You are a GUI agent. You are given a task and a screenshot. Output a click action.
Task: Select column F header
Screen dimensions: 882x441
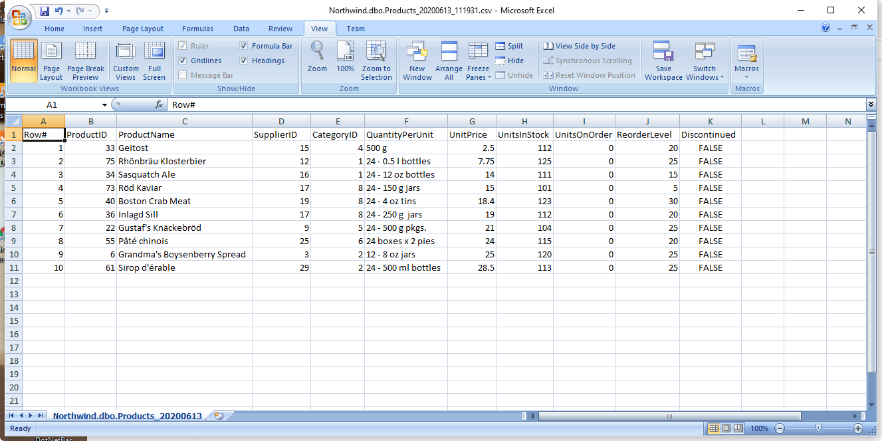click(406, 120)
